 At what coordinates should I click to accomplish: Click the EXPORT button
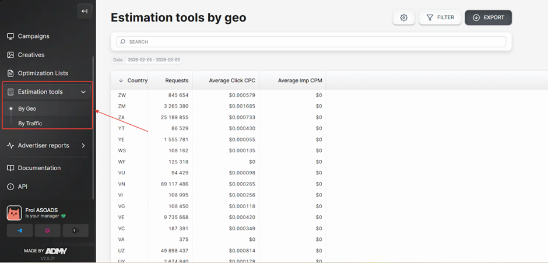488,17
